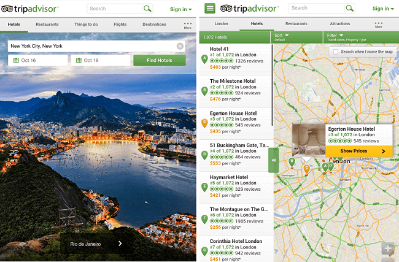
Task: Collapse hotel list with double-arrow handle
Action: (x=274, y=160)
